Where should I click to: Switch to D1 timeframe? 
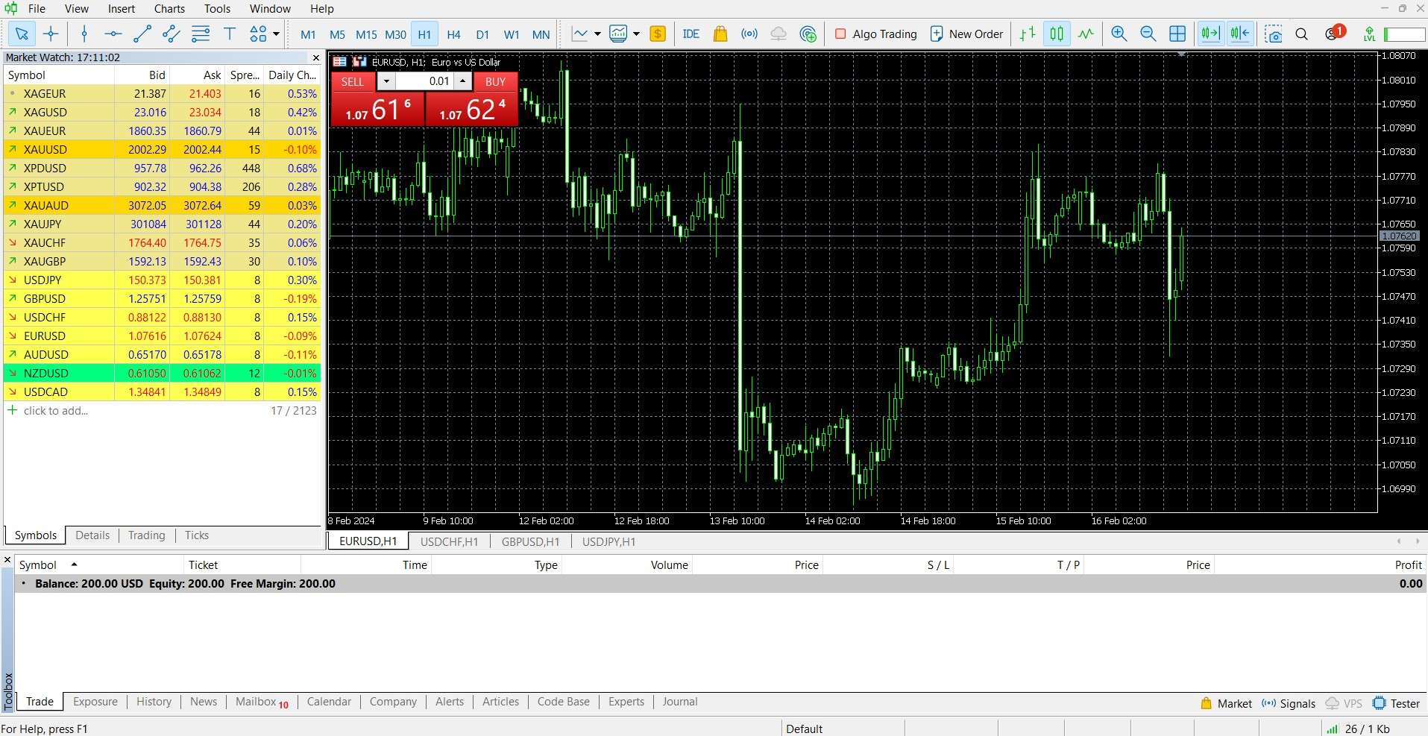point(482,34)
